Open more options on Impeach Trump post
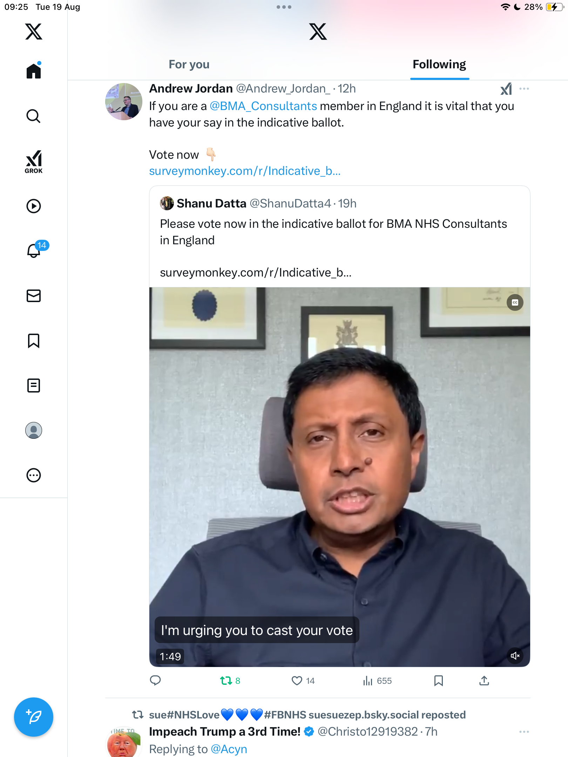 tap(524, 732)
